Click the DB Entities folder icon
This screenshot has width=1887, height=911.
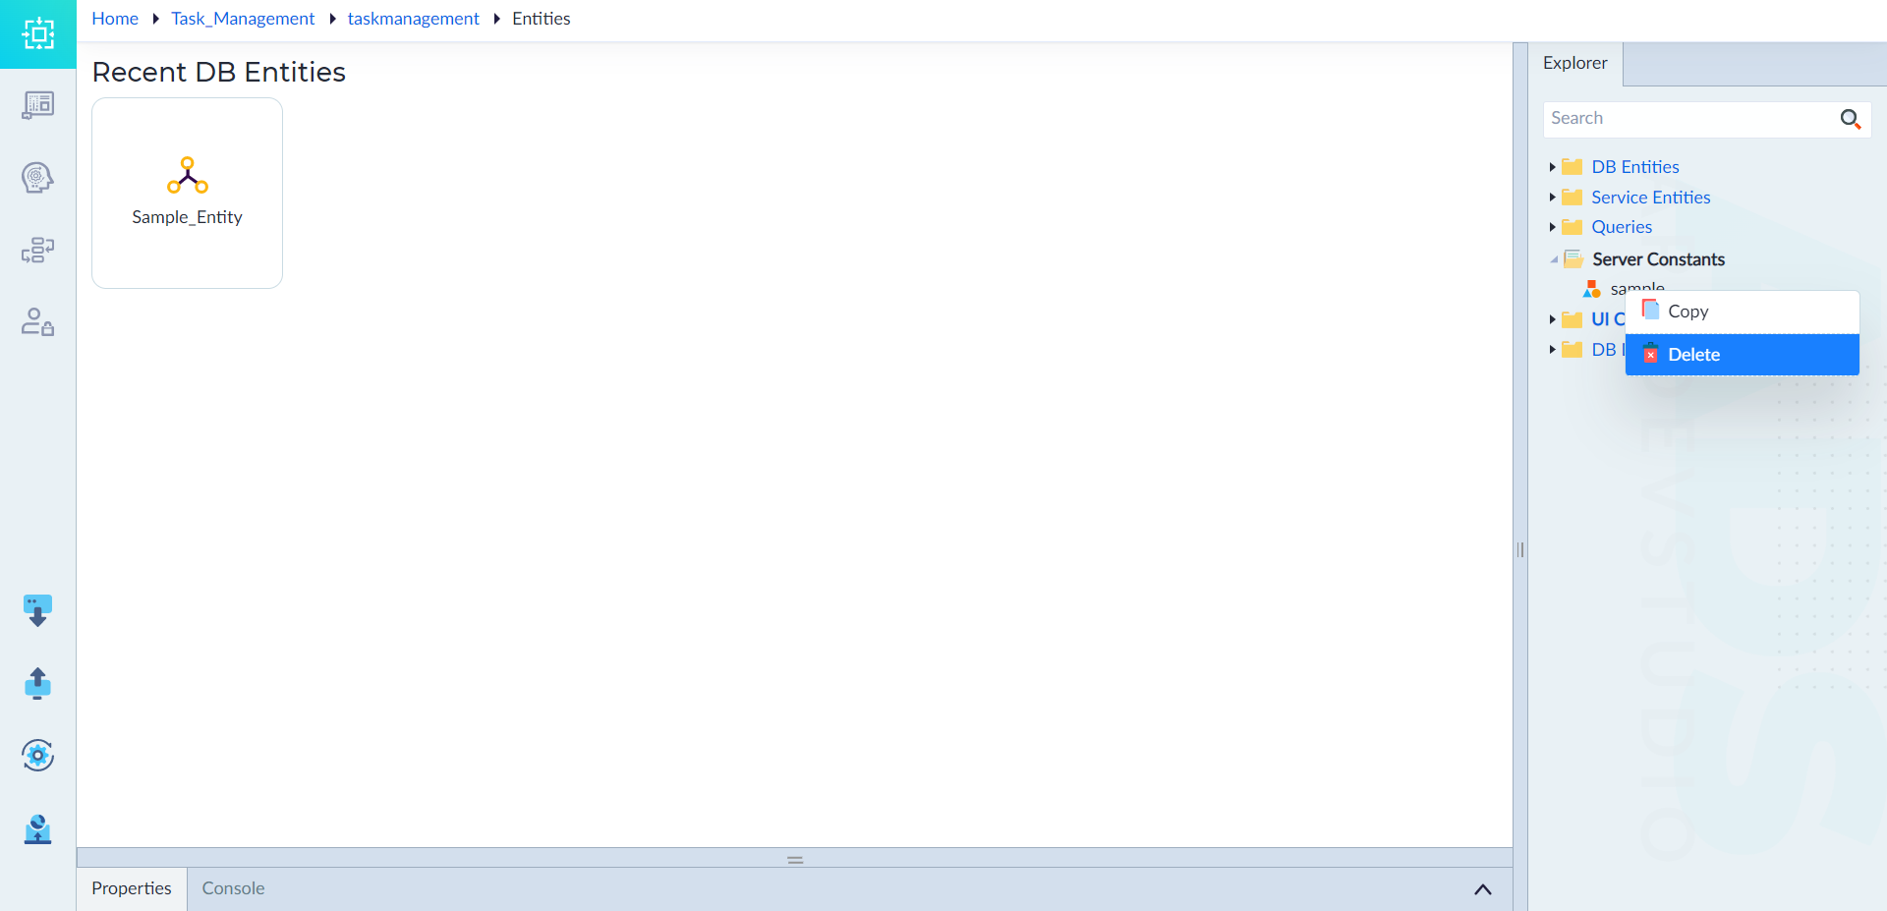[x=1572, y=167]
